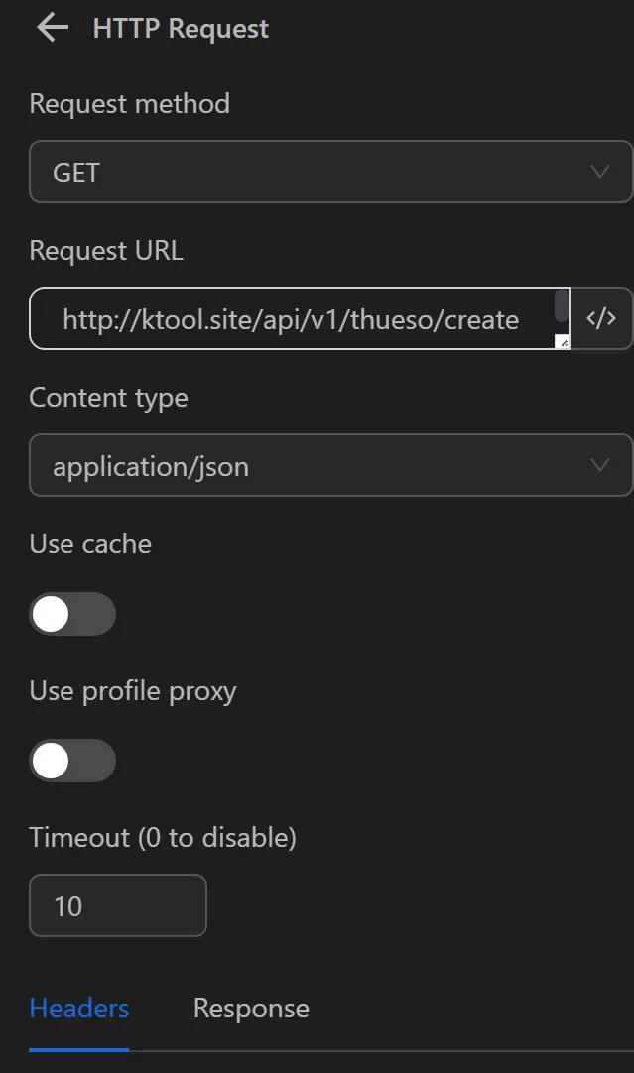Image resolution: width=634 pixels, height=1073 pixels.
Task: Turn off the Use cache toggle
Action: pyautogui.click(x=72, y=614)
